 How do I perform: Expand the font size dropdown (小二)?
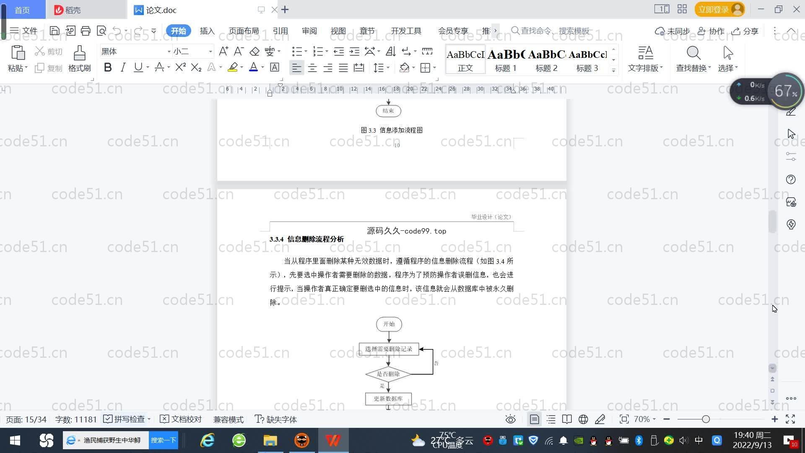[x=210, y=52]
